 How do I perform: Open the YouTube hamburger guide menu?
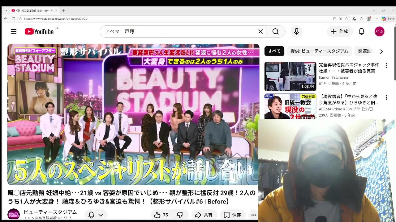(13, 31)
